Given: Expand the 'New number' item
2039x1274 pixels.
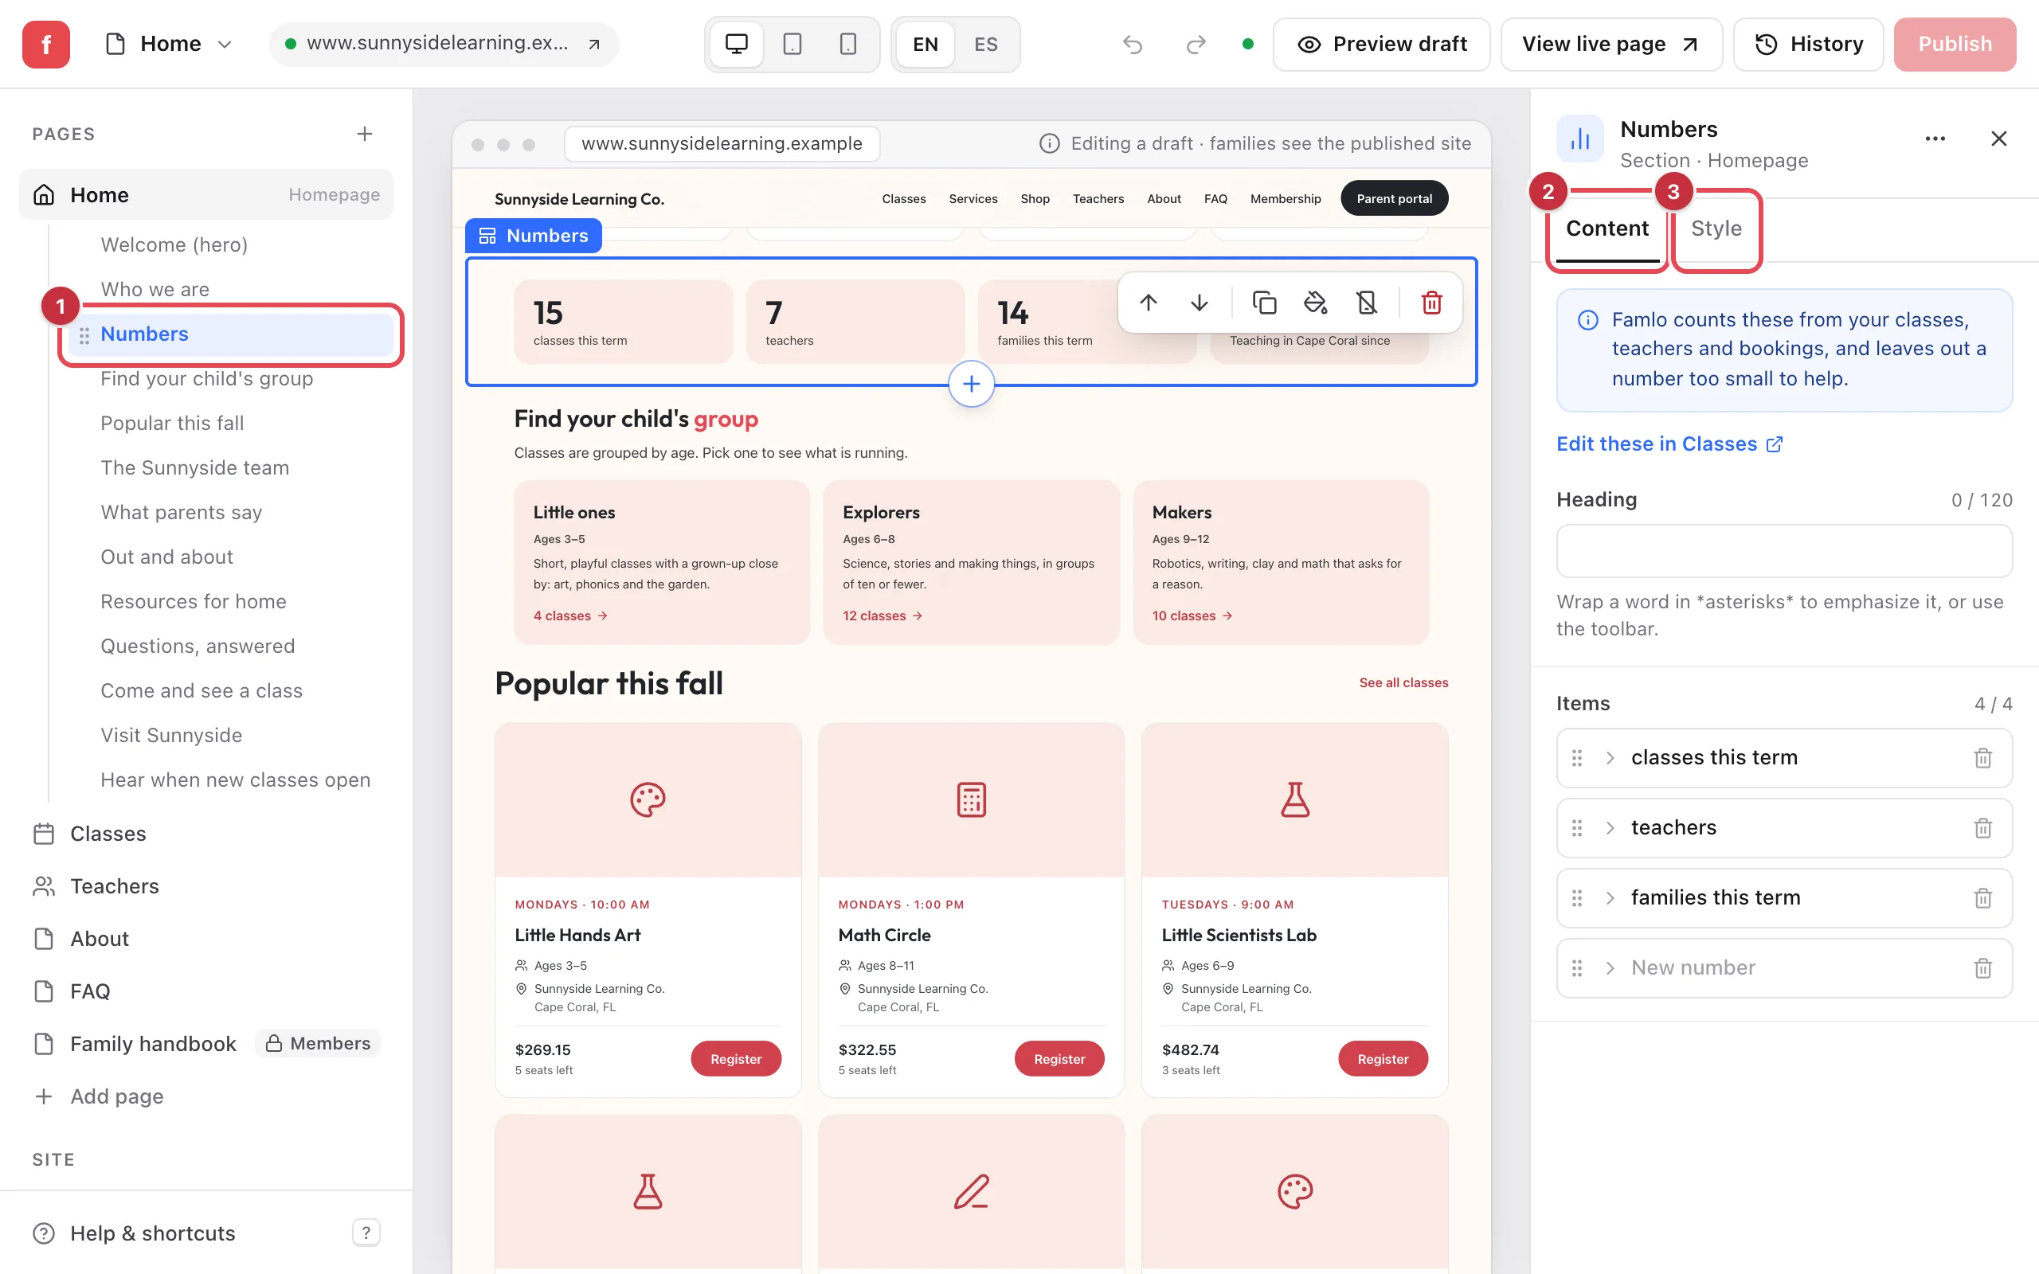Looking at the screenshot, I should 1610,968.
